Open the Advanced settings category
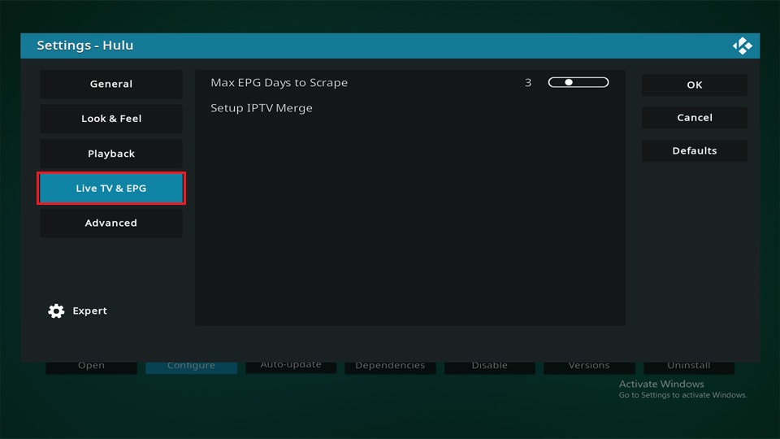Image resolution: width=780 pixels, height=439 pixels. (x=111, y=223)
